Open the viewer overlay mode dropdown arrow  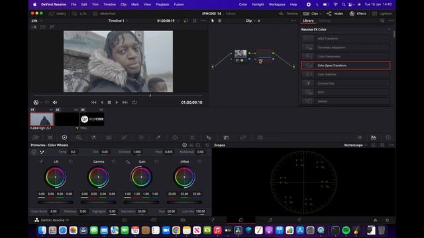(41, 102)
